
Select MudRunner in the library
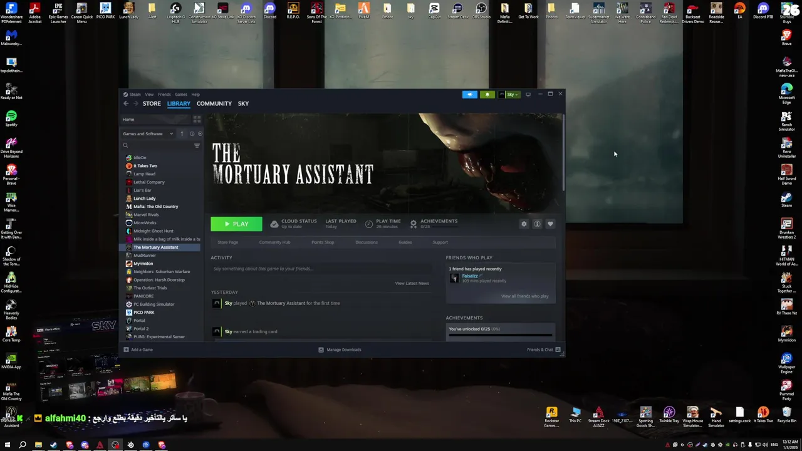click(x=144, y=256)
